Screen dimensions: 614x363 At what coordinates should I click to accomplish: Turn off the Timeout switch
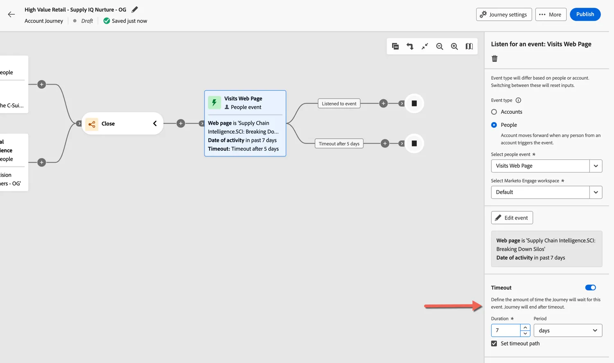(590, 287)
